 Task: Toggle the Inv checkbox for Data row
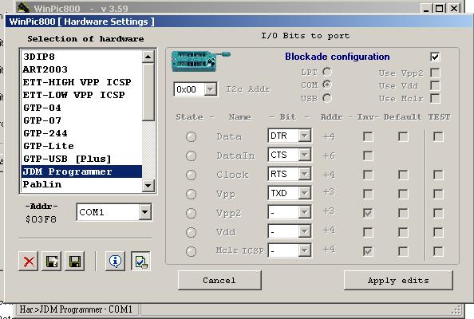click(x=368, y=136)
